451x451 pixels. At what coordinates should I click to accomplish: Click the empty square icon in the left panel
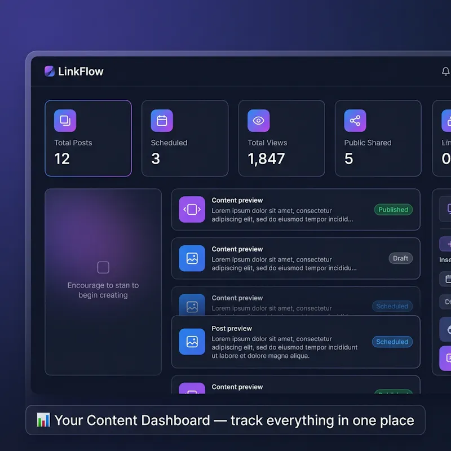coord(103,267)
